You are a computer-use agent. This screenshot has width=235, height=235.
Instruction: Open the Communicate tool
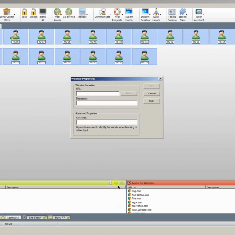102,14
